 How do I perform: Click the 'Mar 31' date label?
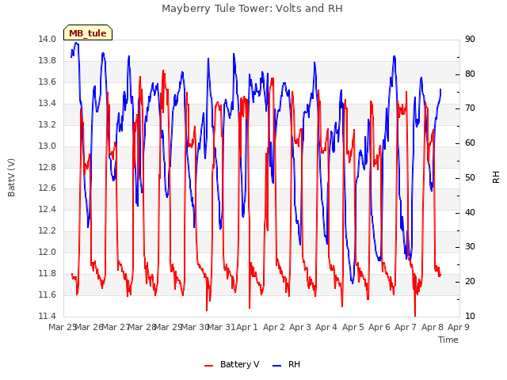pyautogui.click(x=222, y=327)
